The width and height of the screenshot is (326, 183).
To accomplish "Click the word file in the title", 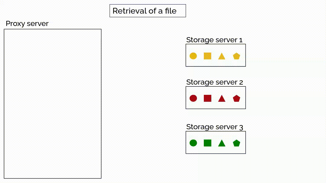I will [x=171, y=11].
